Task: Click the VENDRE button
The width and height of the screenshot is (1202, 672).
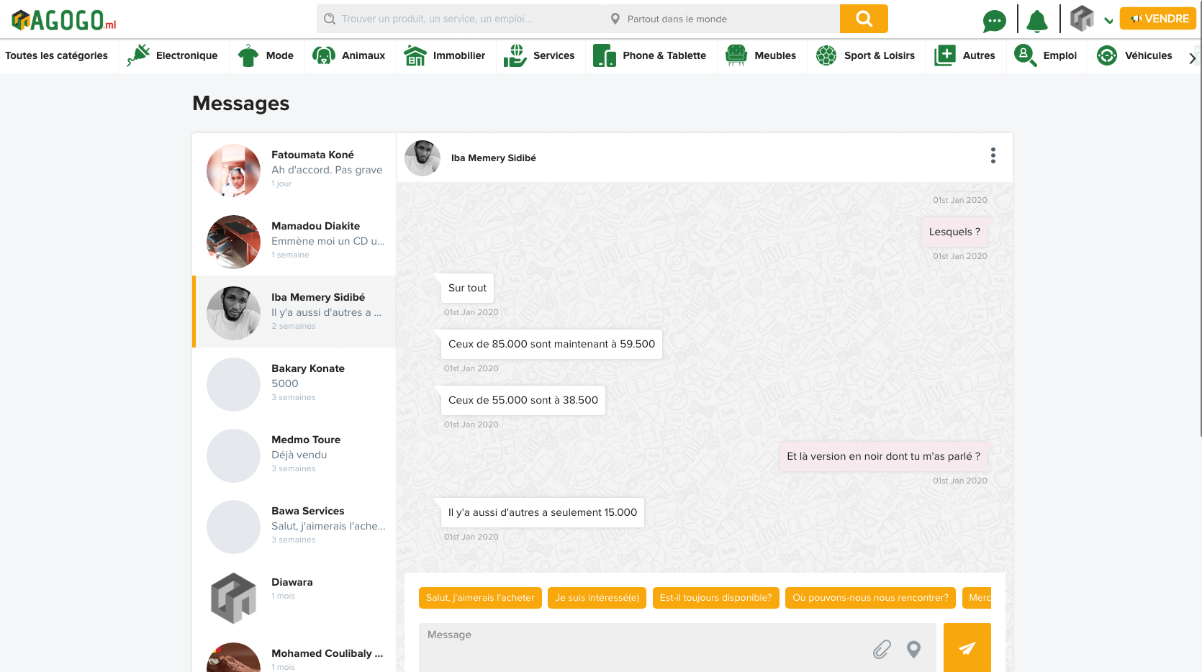Action: click(1157, 19)
